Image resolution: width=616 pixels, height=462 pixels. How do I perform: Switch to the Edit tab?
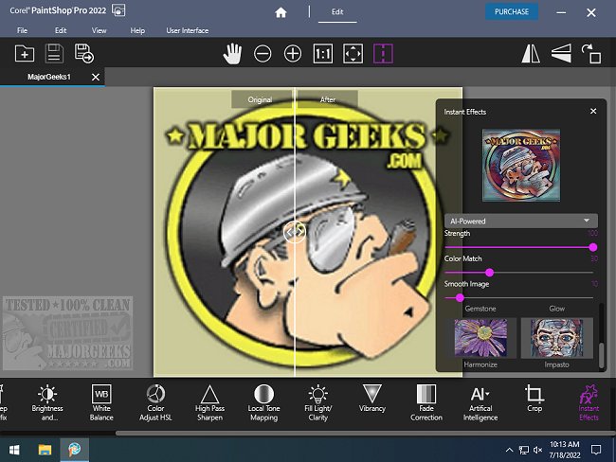tap(337, 12)
